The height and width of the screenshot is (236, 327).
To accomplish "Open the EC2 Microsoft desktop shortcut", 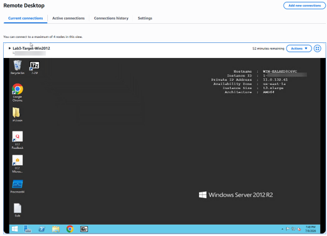I will pyautogui.click(x=17, y=164).
